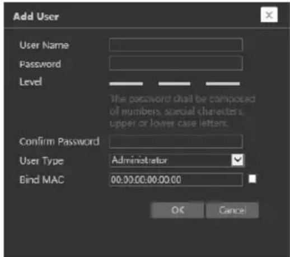Click the Bind MAC address field
The height and width of the screenshot is (257, 290).
pos(176,180)
